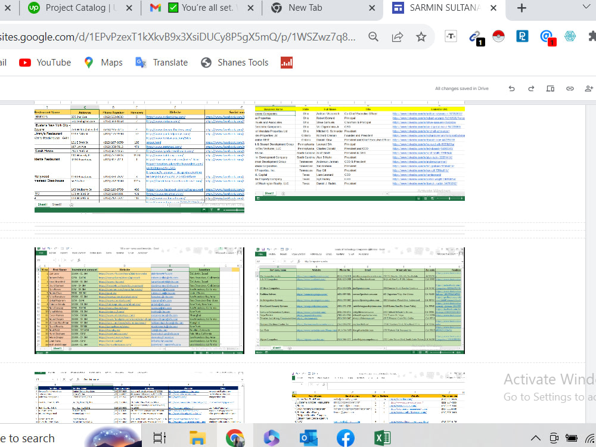This screenshot has height=447, width=596.
Task: Undo last change in Google Sites
Action: (x=511, y=89)
